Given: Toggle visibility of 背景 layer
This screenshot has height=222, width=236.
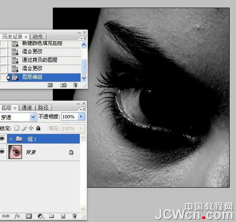Looking at the screenshot, I should click(2, 152).
